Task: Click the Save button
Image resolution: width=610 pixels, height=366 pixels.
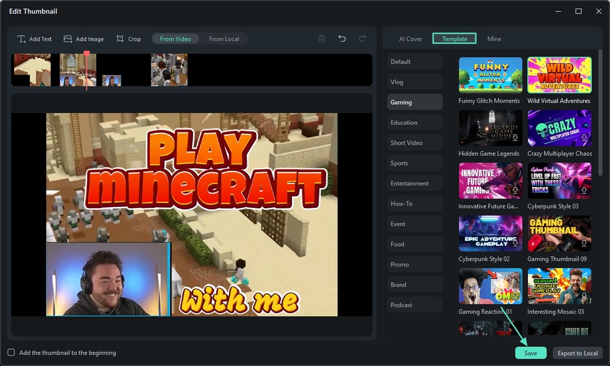Action: [531, 353]
